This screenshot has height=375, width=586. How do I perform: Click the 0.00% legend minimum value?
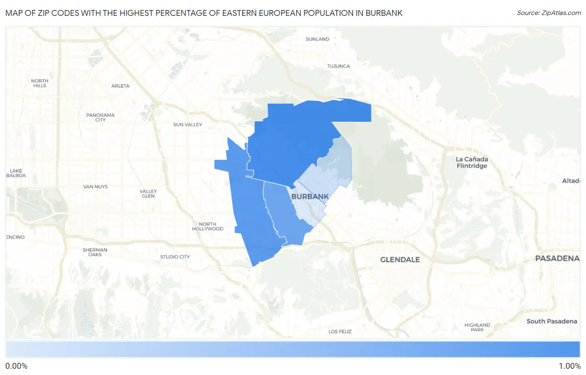16,366
